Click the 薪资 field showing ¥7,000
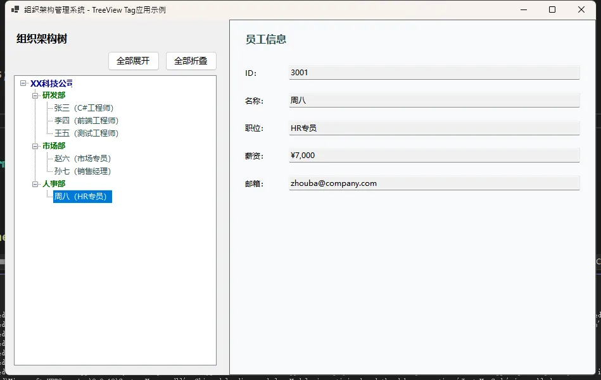This screenshot has width=601, height=380. (434, 156)
